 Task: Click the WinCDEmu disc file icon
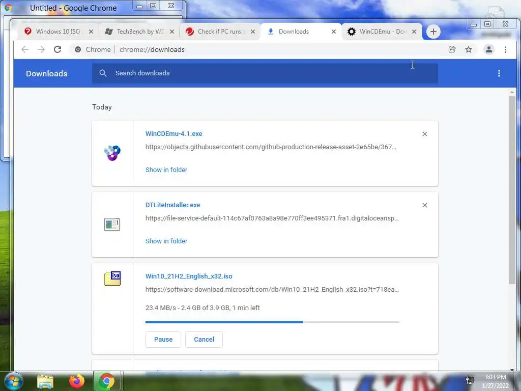(x=112, y=153)
